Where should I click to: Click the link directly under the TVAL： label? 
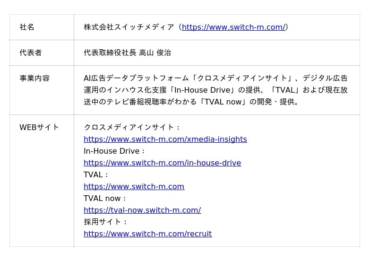tap(134, 187)
